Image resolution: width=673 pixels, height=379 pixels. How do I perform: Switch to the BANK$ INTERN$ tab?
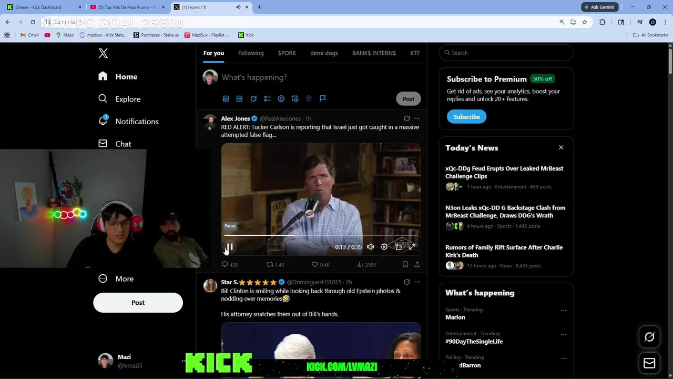point(374,53)
